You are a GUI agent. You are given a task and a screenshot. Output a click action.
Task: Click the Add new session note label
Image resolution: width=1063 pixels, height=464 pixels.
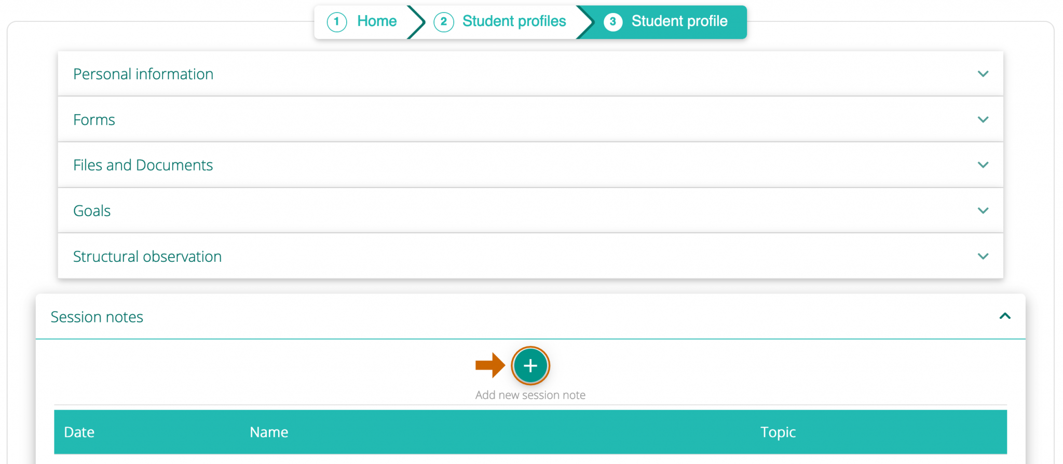click(530, 395)
